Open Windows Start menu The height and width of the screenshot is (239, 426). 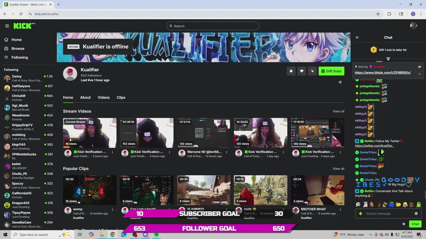pos(6,235)
